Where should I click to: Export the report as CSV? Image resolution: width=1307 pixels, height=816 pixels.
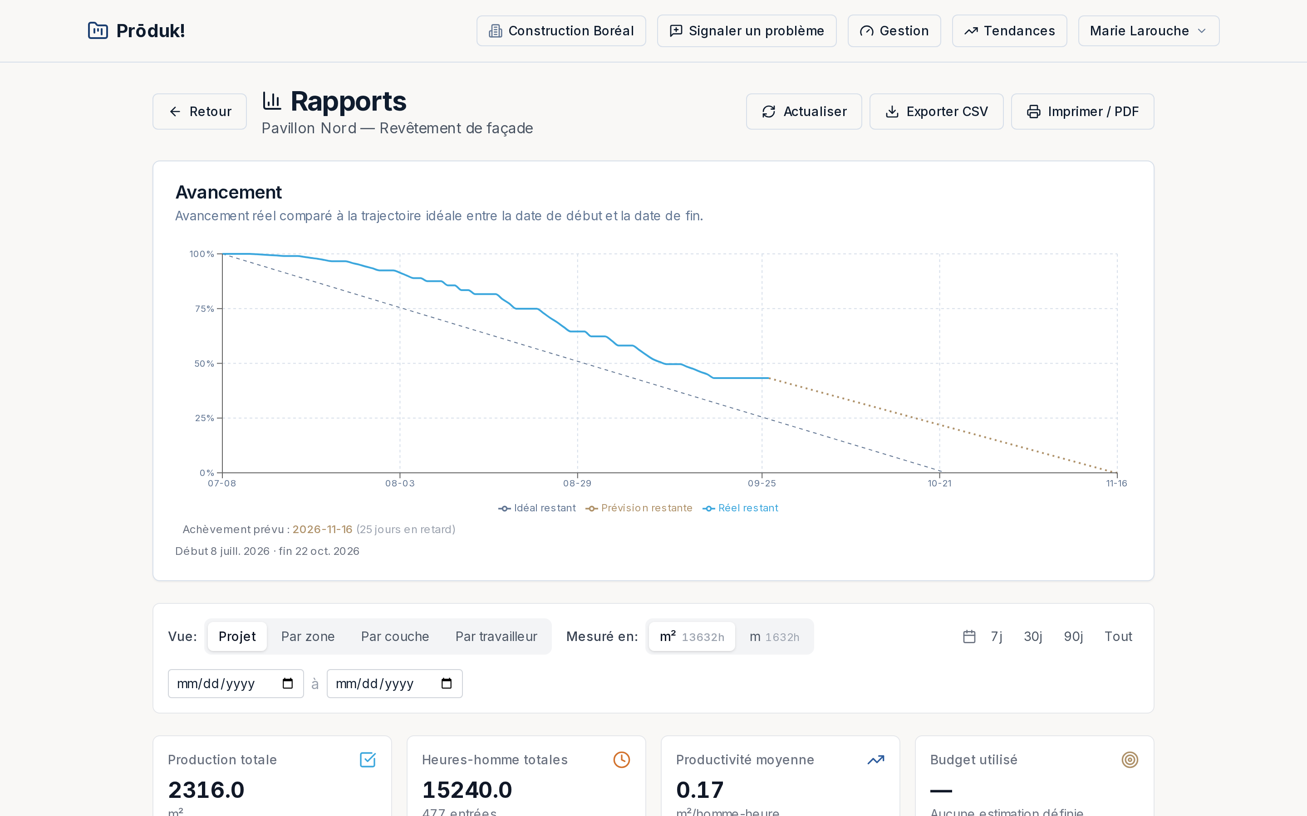[x=936, y=112]
